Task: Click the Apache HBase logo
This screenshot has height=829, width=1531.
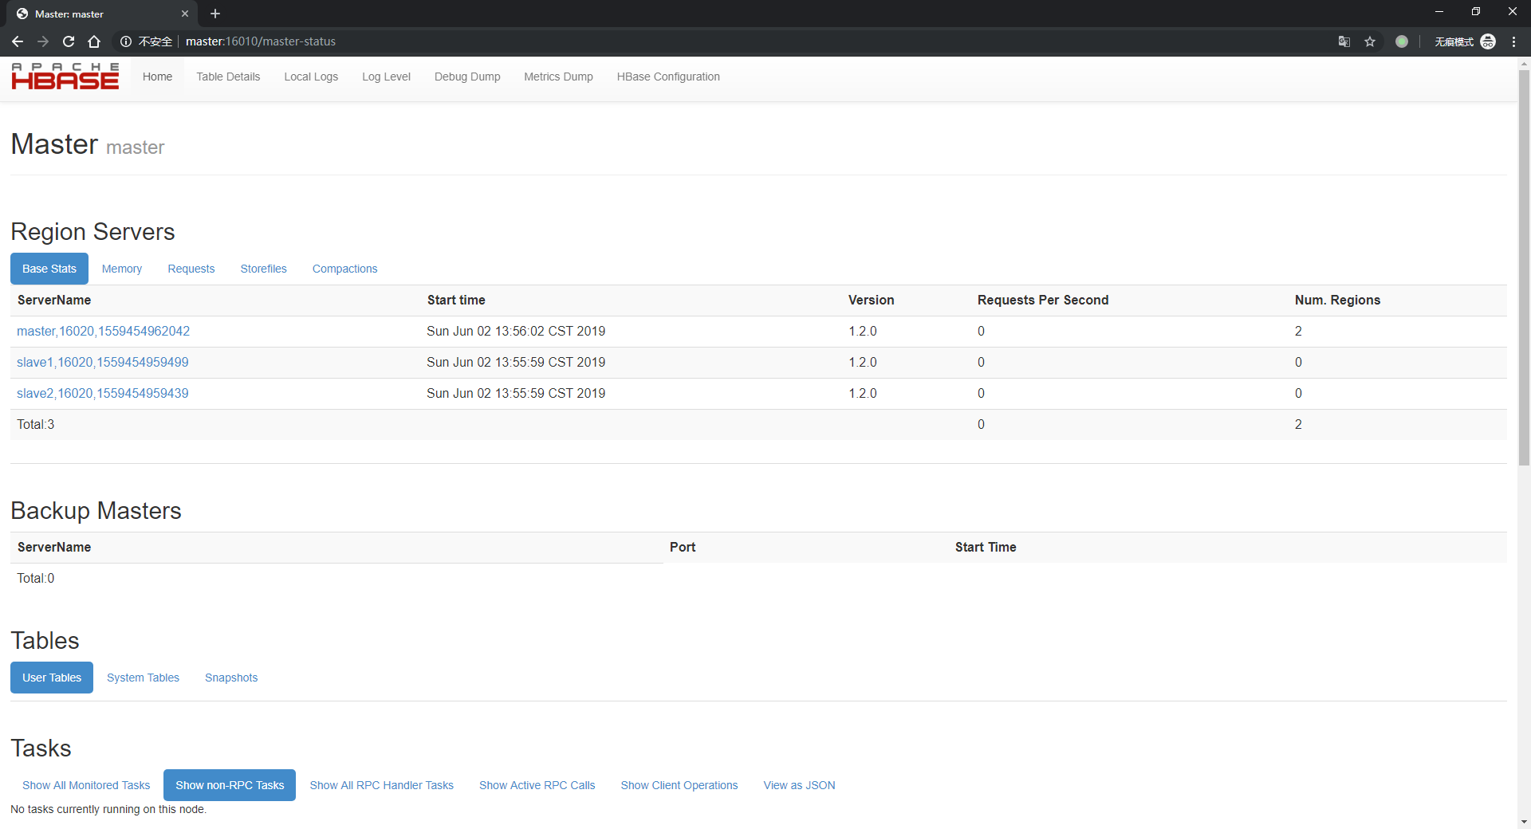Action: 65,77
